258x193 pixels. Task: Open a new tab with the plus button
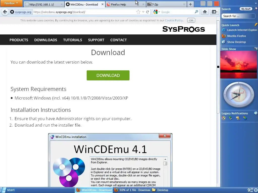190,5
